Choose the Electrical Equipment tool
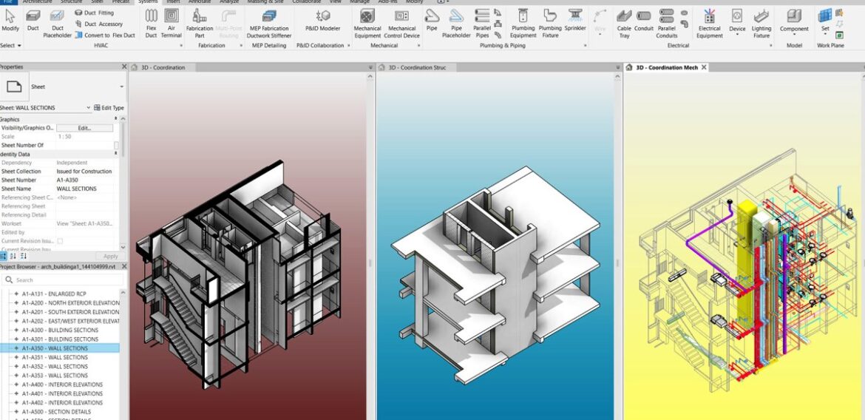 click(x=710, y=23)
